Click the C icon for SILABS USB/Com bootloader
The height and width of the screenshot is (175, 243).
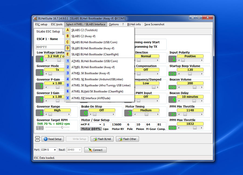coord(67,42)
